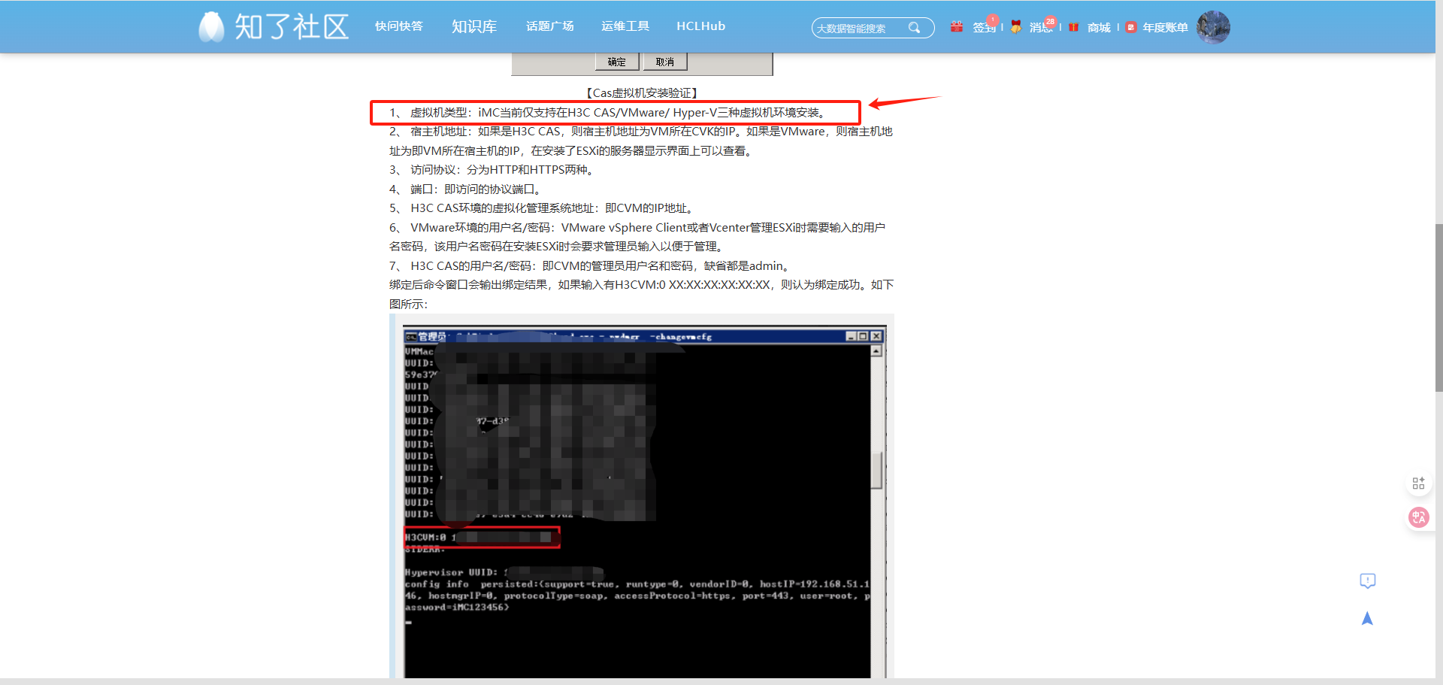Click the text '4、 端口：即访问的协议端口。'
Image resolution: width=1443 pixels, height=685 pixels.
click(467, 189)
